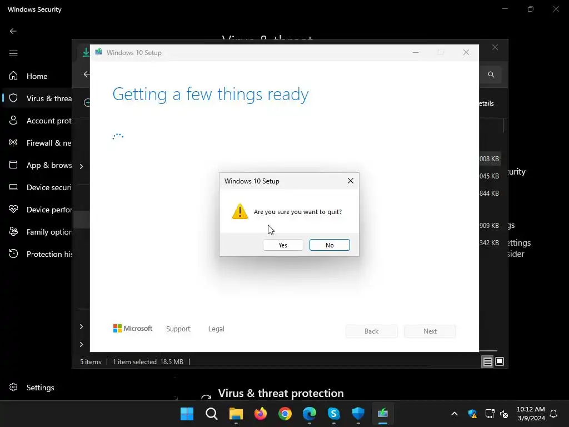This screenshot has width=569, height=427.
Task: Go back using Windows Security back arrow
Action: [13, 31]
